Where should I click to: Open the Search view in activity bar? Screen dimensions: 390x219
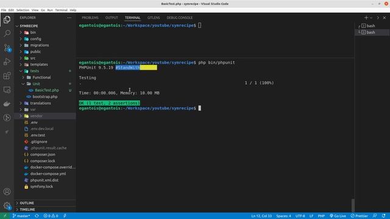7,33
